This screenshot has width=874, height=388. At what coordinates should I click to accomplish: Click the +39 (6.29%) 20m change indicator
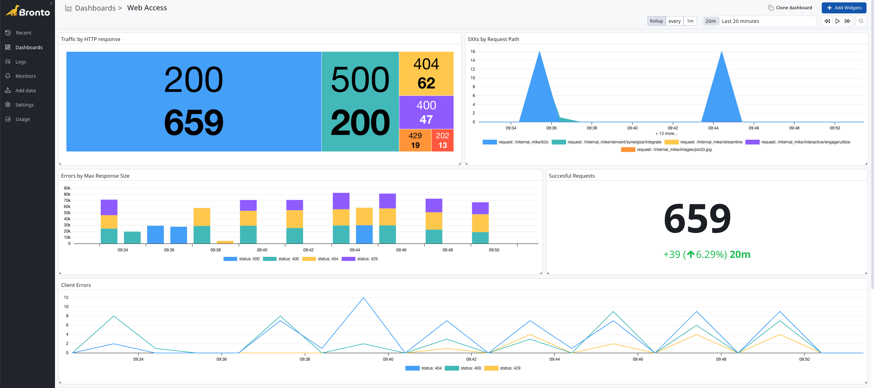707,254
